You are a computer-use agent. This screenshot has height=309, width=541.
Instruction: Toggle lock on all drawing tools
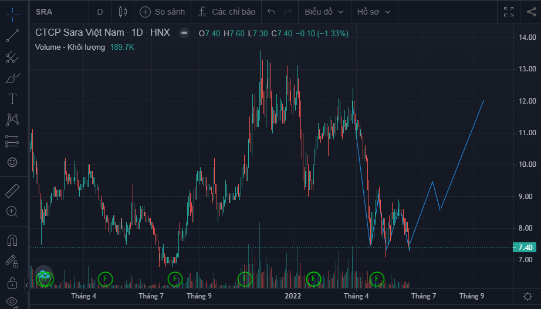tap(12, 284)
